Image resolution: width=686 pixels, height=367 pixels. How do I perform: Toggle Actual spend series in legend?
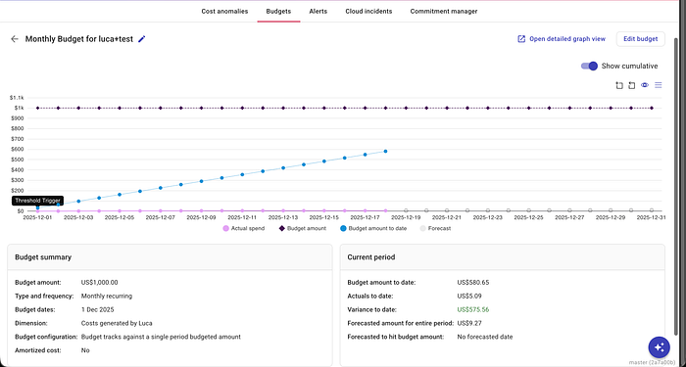(244, 228)
